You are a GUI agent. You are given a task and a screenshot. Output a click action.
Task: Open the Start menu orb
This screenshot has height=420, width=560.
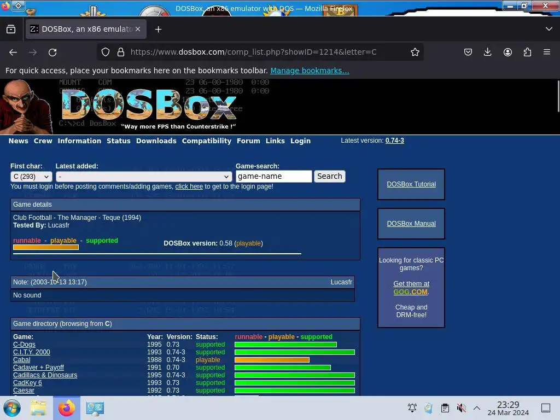(x=12, y=408)
